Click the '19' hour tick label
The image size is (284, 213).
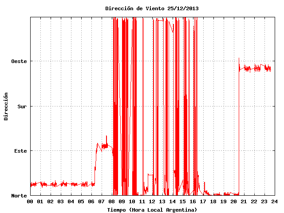pyautogui.click(x=224, y=201)
